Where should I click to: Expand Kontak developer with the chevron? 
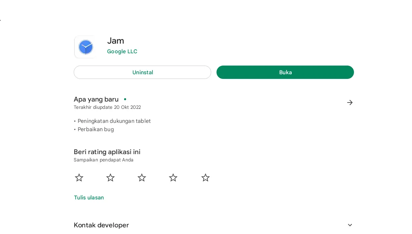350,225
